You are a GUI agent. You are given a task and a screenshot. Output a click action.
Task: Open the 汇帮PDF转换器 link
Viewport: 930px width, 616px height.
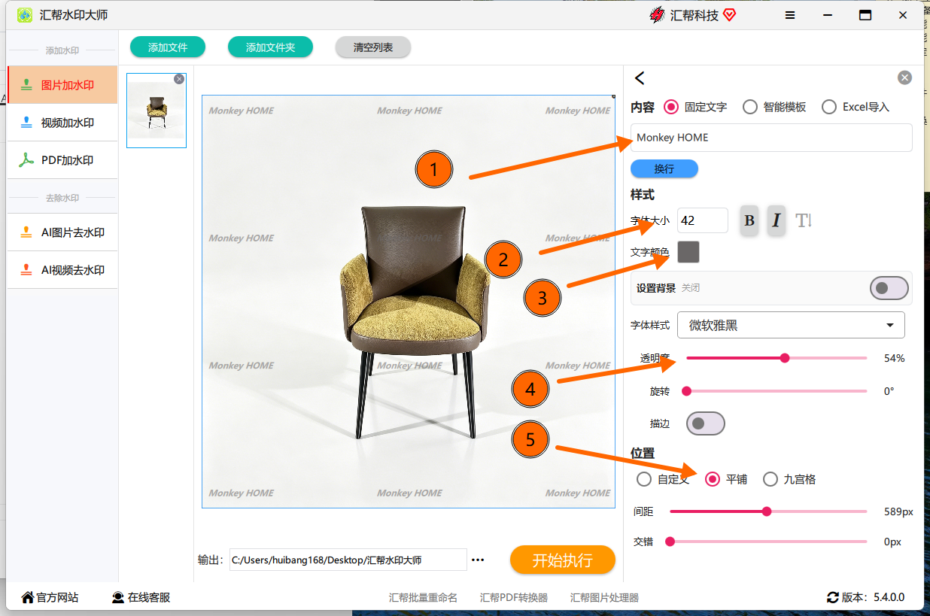[x=514, y=598]
